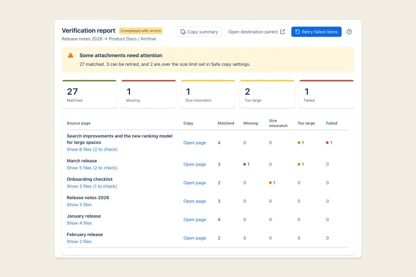
Task: Expand Show 6 files (2 to check)
Action: [x=92, y=149]
